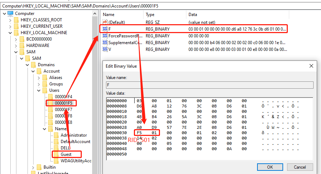Open the 000001F5 user key
This screenshot has width=321, height=174.
pyautogui.click(x=63, y=103)
